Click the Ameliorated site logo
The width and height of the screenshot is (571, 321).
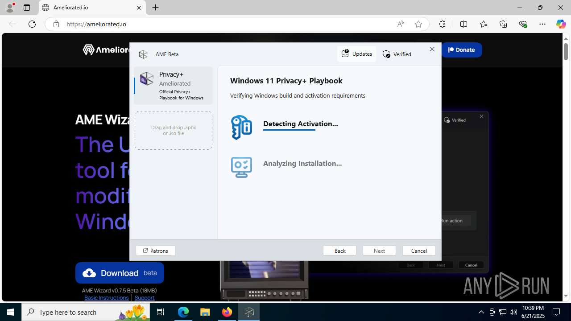(x=106, y=50)
